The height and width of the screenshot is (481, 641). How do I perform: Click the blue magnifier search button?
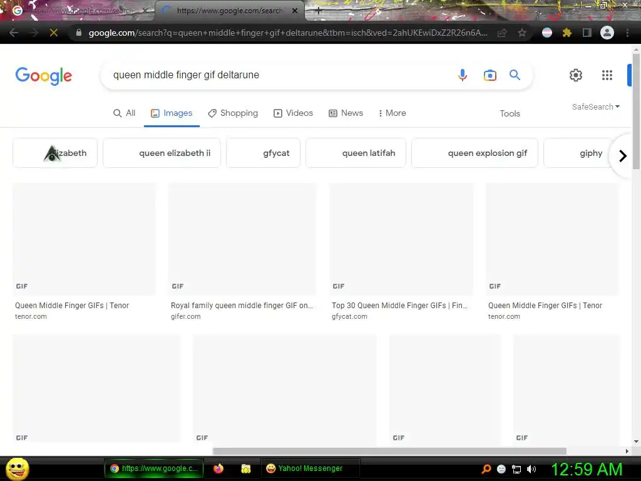(x=515, y=75)
